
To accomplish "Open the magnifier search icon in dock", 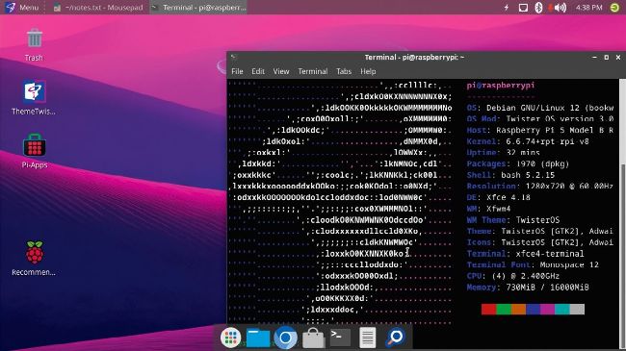I will [396, 338].
